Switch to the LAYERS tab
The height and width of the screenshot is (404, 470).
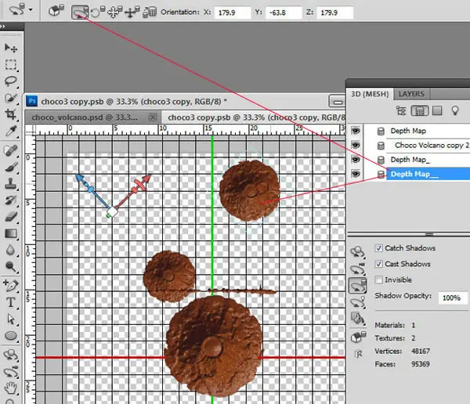tap(411, 94)
